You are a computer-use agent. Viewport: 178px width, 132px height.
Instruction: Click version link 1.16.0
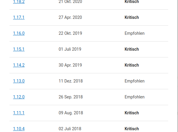(x=19, y=33)
